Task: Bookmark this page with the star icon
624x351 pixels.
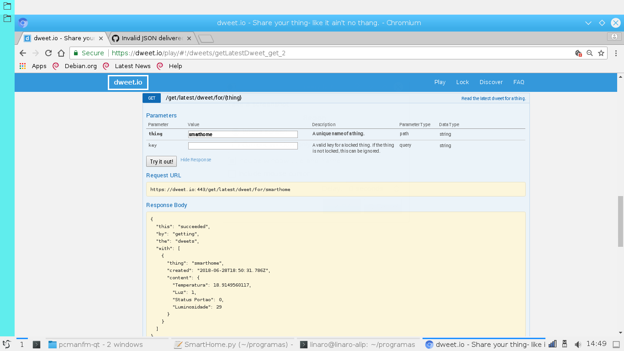Action: tap(601, 53)
